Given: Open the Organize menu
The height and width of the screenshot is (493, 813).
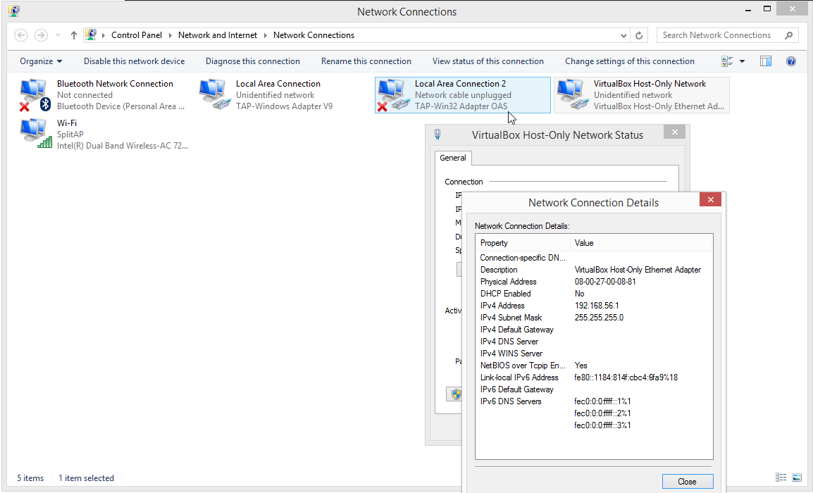Looking at the screenshot, I should [x=41, y=61].
